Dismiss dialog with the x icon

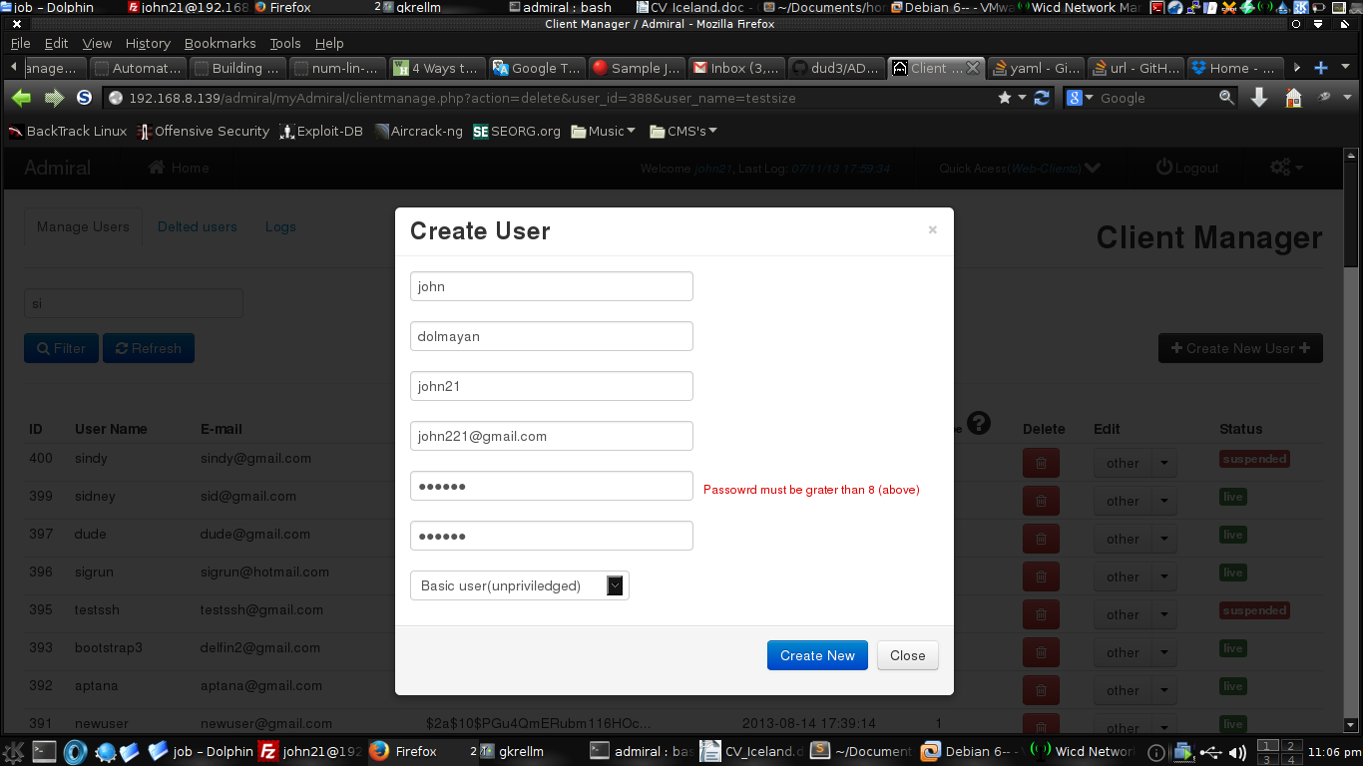933,229
